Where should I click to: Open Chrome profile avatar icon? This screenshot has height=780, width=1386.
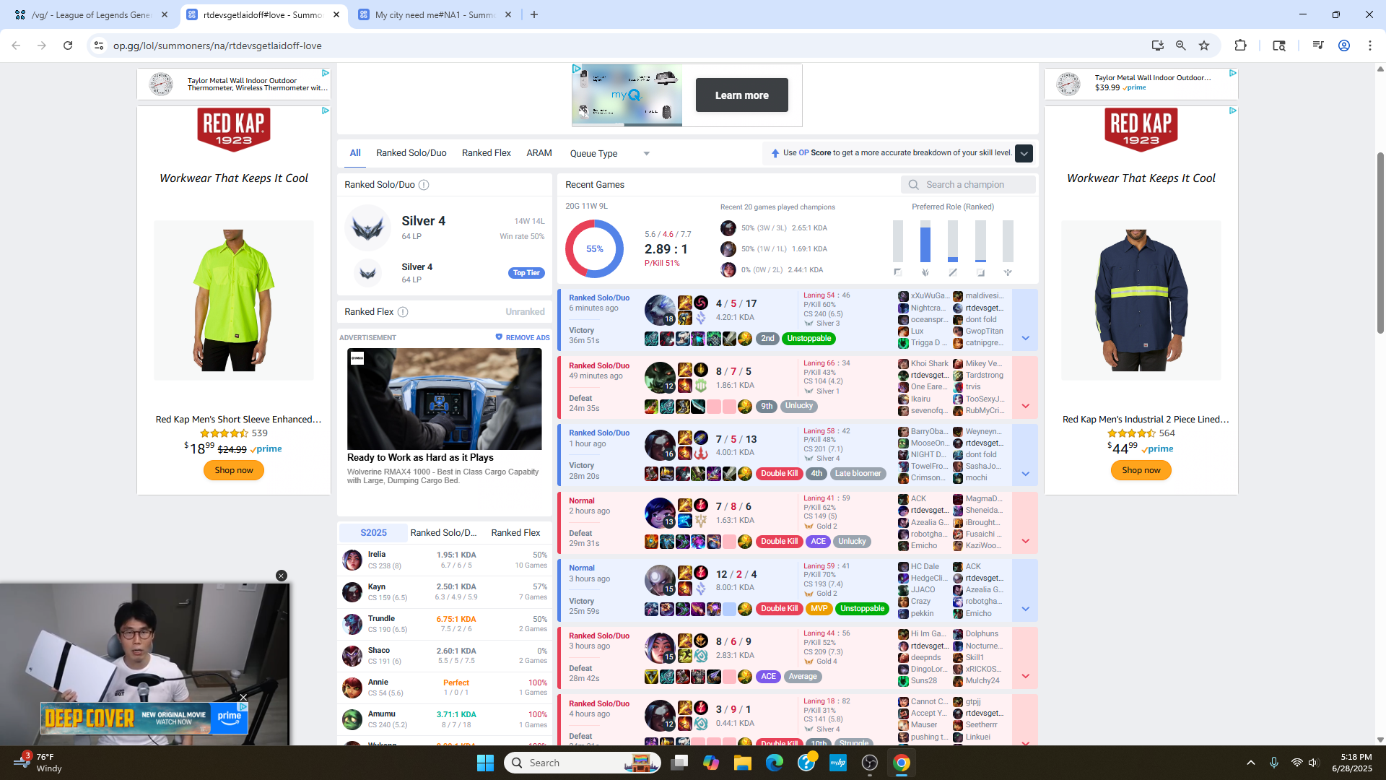tap(1344, 45)
